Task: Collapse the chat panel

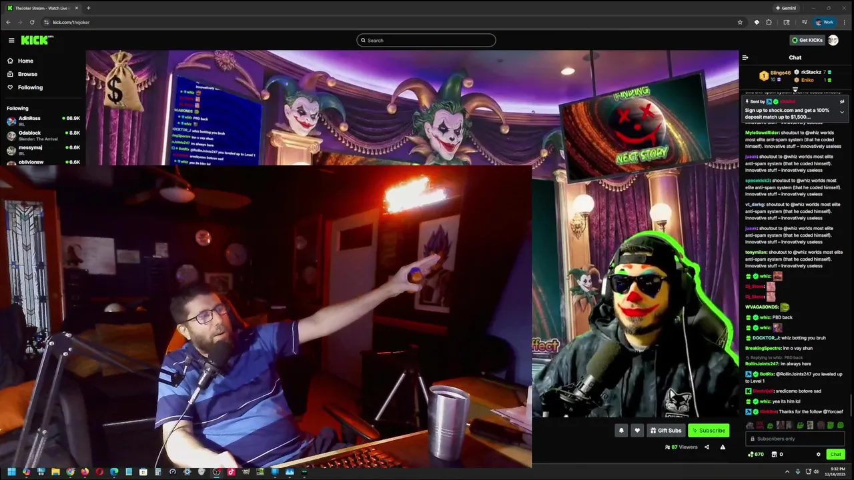Action: (745, 57)
